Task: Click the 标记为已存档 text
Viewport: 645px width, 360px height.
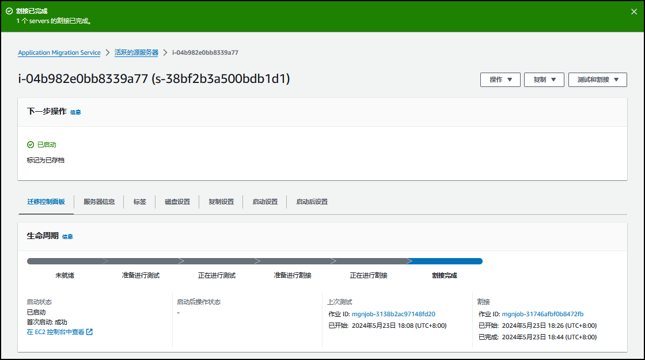Action: tap(45, 161)
